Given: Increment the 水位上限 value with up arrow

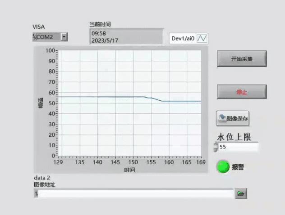Looking at the screenshot, I should tap(215, 144).
